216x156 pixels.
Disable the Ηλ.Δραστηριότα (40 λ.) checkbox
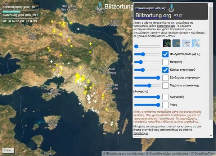pyautogui.click(x=165, y=54)
